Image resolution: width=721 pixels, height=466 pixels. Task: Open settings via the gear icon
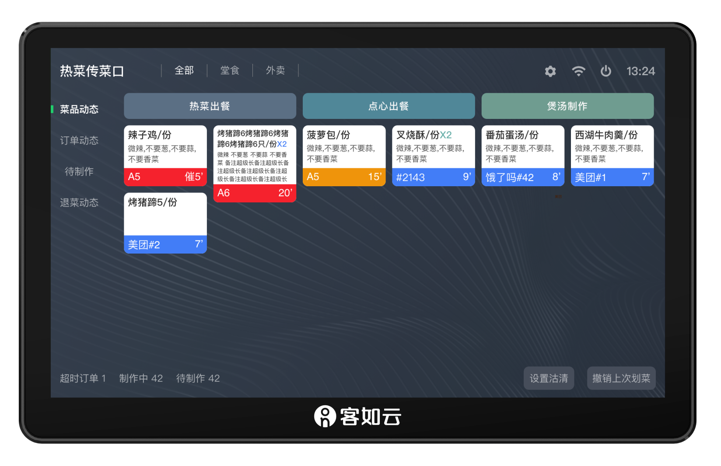[550, 71]
